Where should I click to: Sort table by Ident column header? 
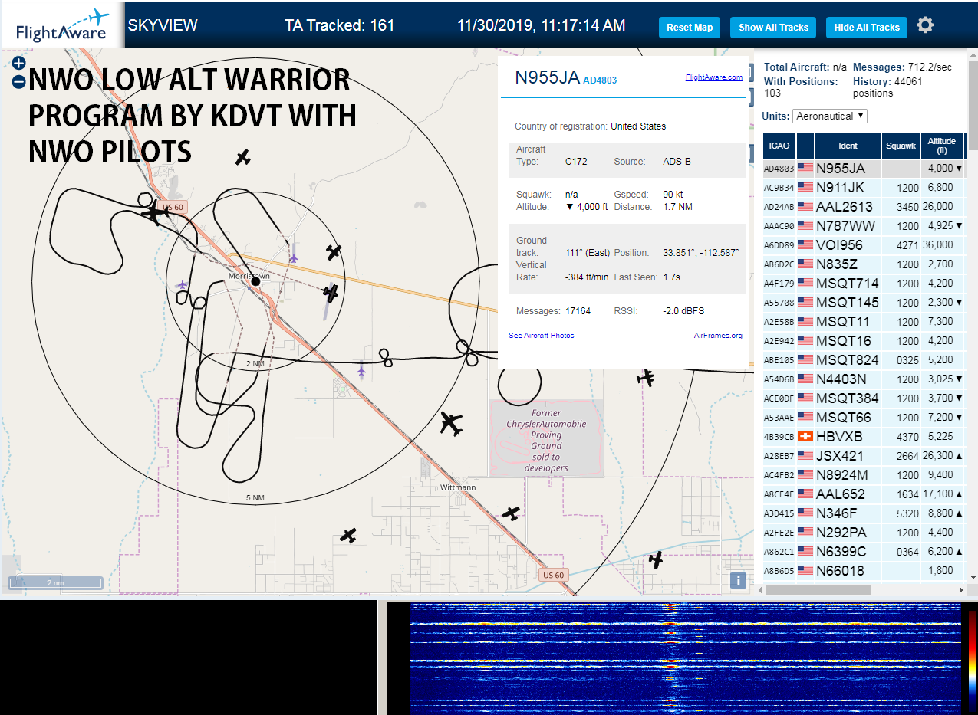pos(848,145)
